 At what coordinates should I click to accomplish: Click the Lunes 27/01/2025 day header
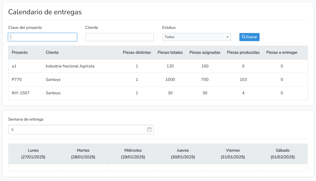[33, 154]
